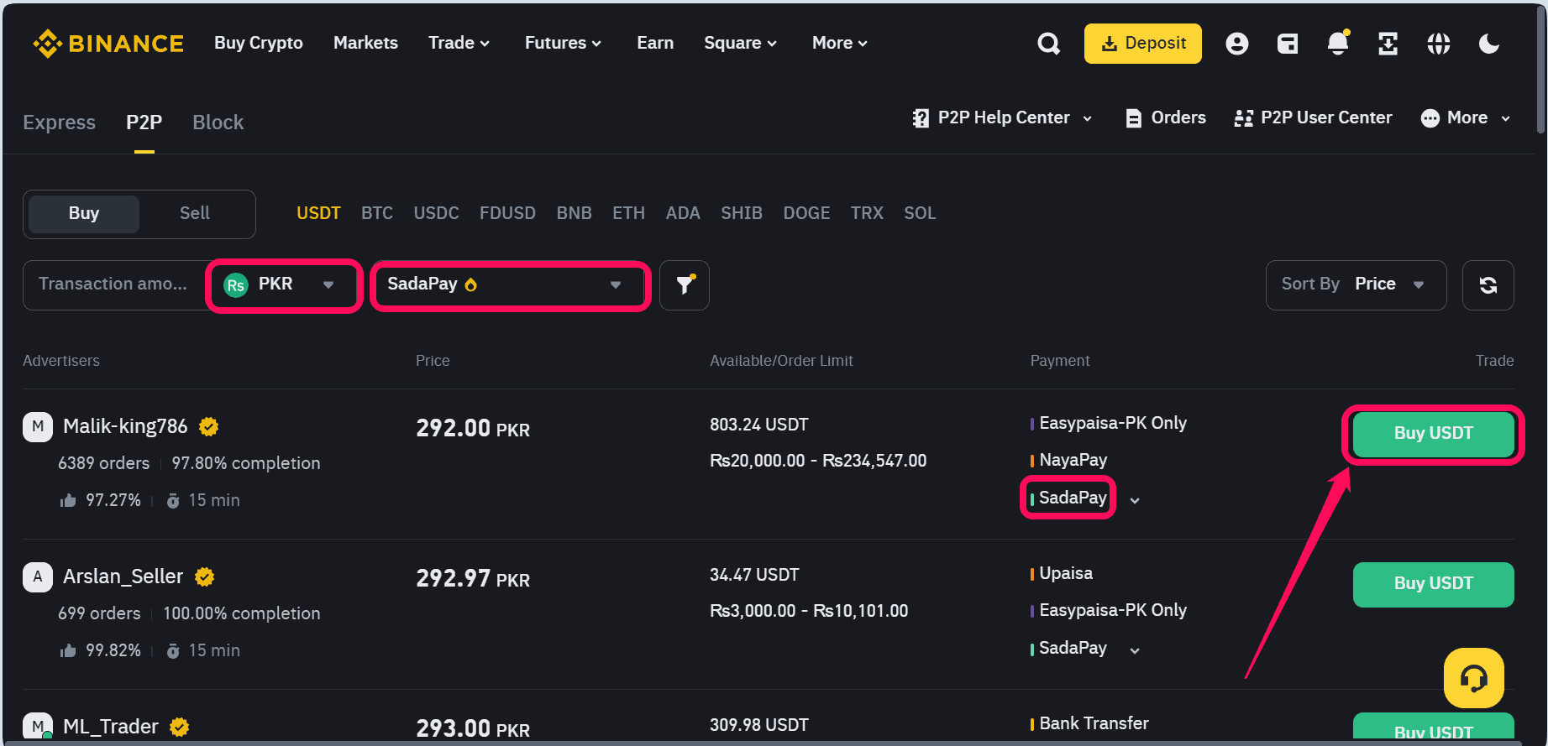1548x746 pixels.
Task: Switch to Sell mode
Action: click(195, 214)
